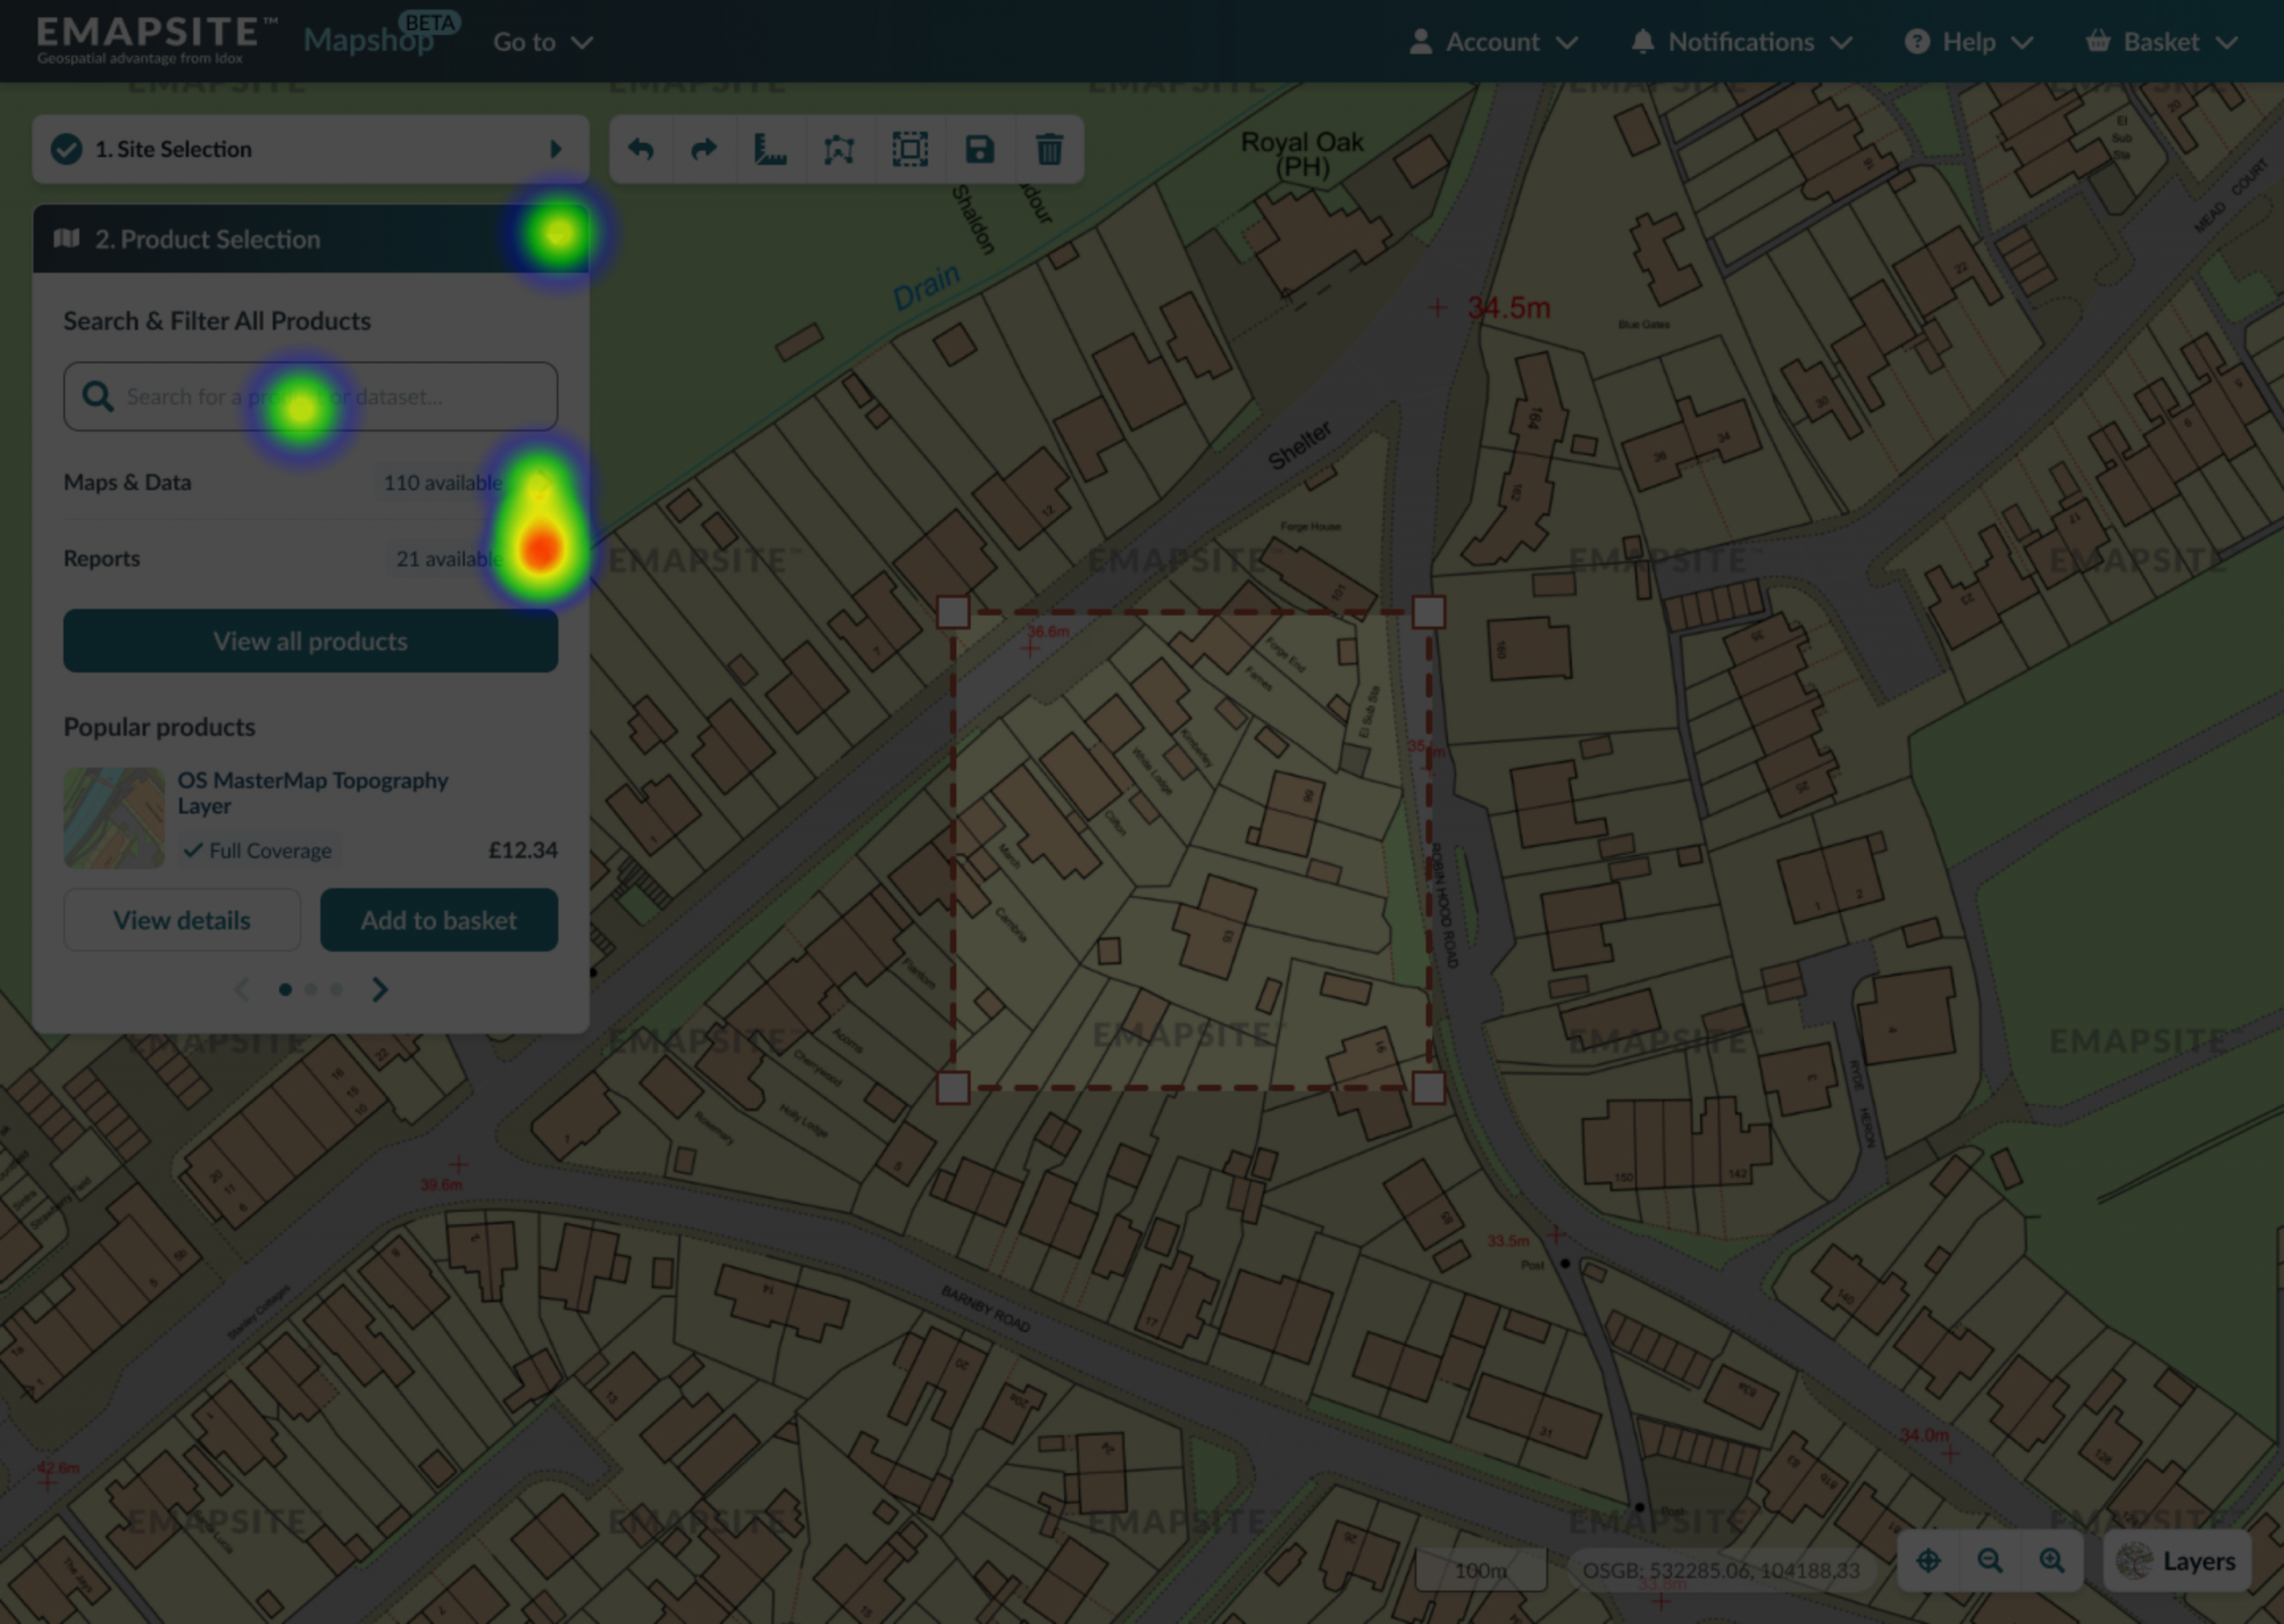Go to next popular product arrow
The height and width of the screenshot is (1624, 2284).
(380, 990)
